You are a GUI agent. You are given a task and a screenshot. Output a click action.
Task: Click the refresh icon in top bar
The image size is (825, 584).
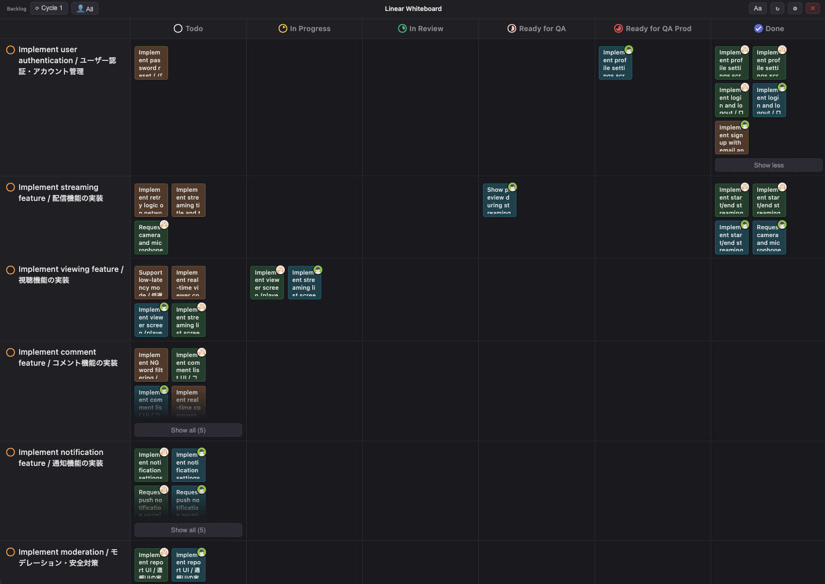[x=777, y=9]
